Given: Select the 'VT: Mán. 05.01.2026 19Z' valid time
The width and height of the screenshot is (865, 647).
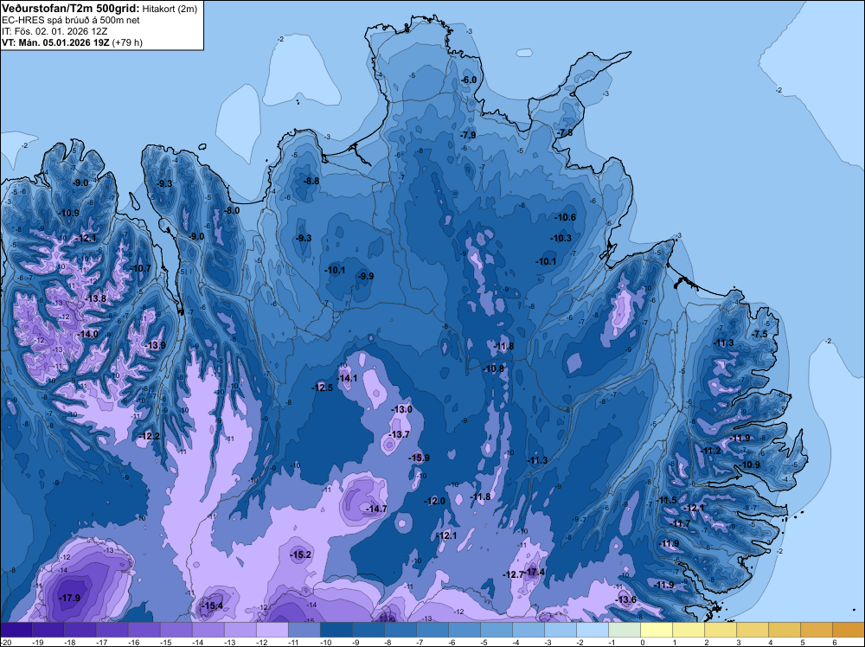Looking at the screenshot, I should click(55, 42).
